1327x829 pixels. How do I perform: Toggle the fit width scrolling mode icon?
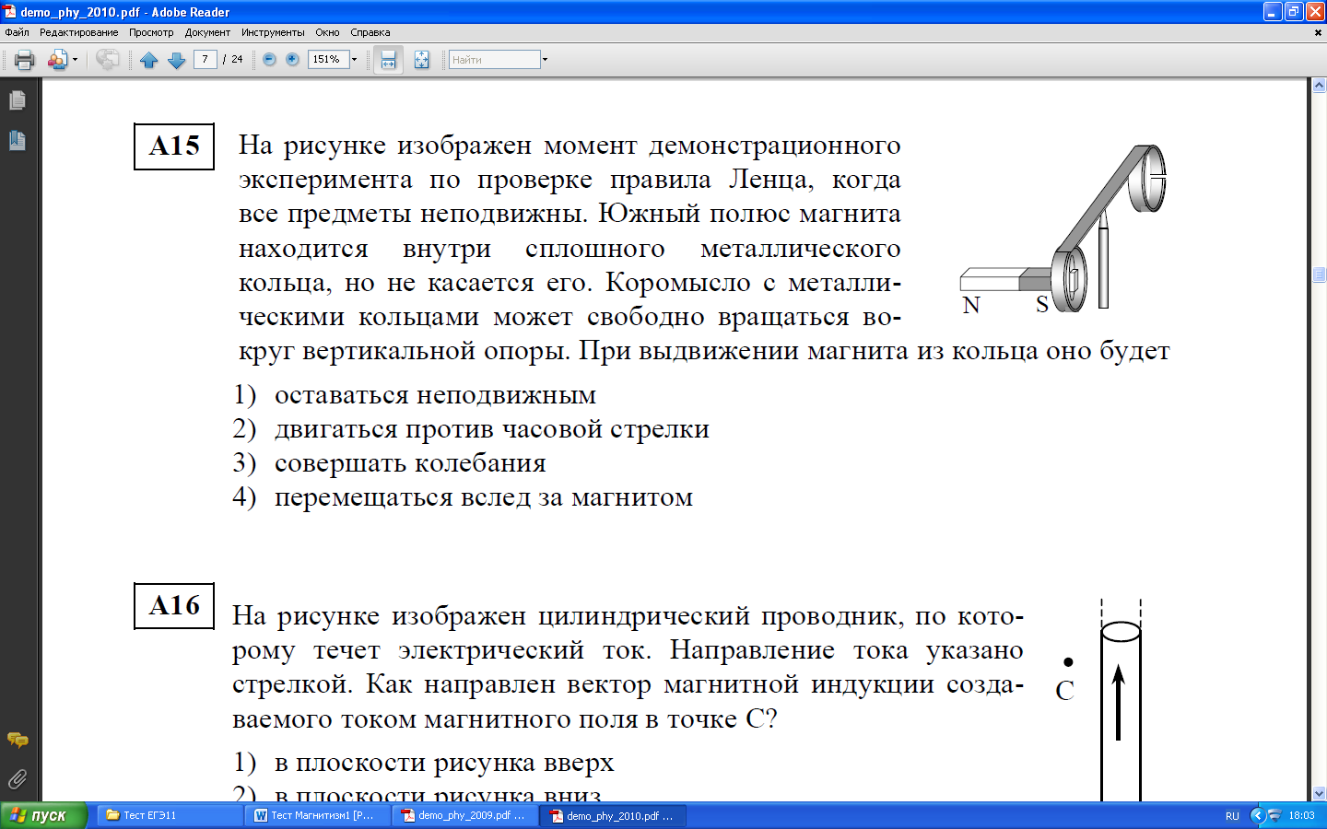point(389,60)
